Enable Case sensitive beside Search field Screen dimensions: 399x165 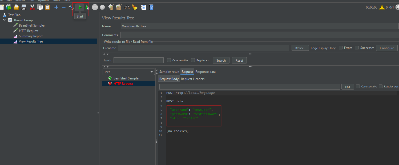point(169,60)
